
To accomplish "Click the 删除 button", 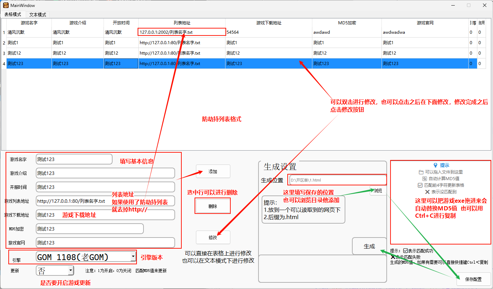I will tap(213, 206).
